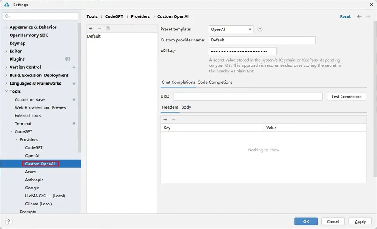377x229 pixels.
Task: Click the Apply button
Action: tap(360, 221)
